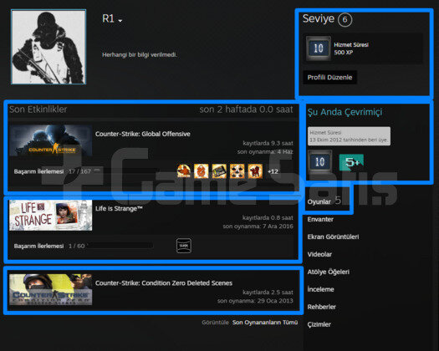Viewport: 439px width, 351px height.
Task: Open the Counter-Strike: Global Offensive title link
Action: click(x=142, y=134)
